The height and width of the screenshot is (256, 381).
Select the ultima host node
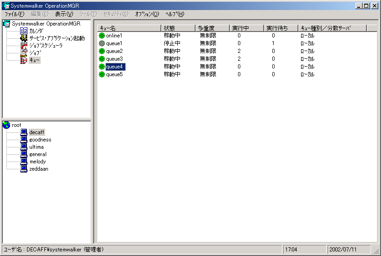(37, 147)
